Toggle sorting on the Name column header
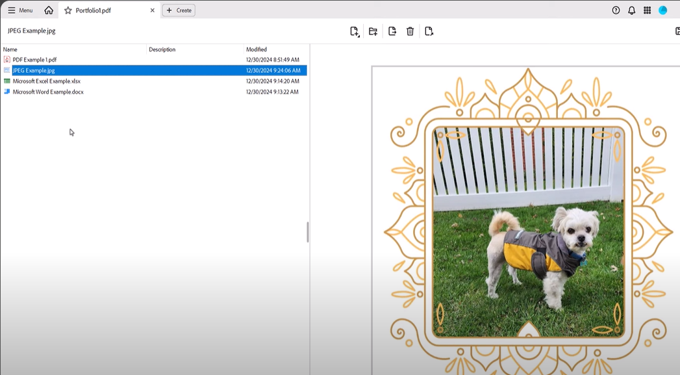The image size is (680, 375). coord(10,49)
